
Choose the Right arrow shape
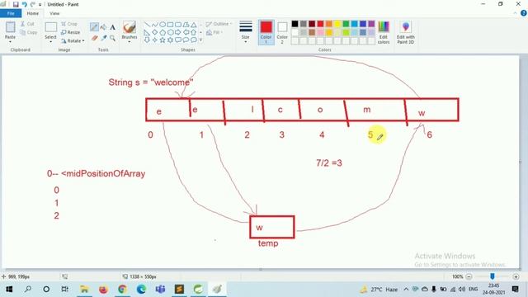[x=178, y=32]
